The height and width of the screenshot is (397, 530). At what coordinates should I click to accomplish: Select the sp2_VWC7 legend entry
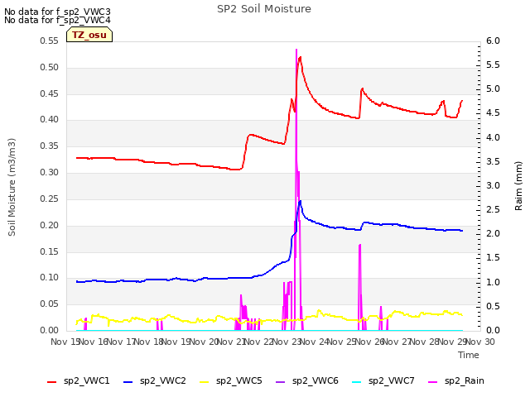click(383, 381)
